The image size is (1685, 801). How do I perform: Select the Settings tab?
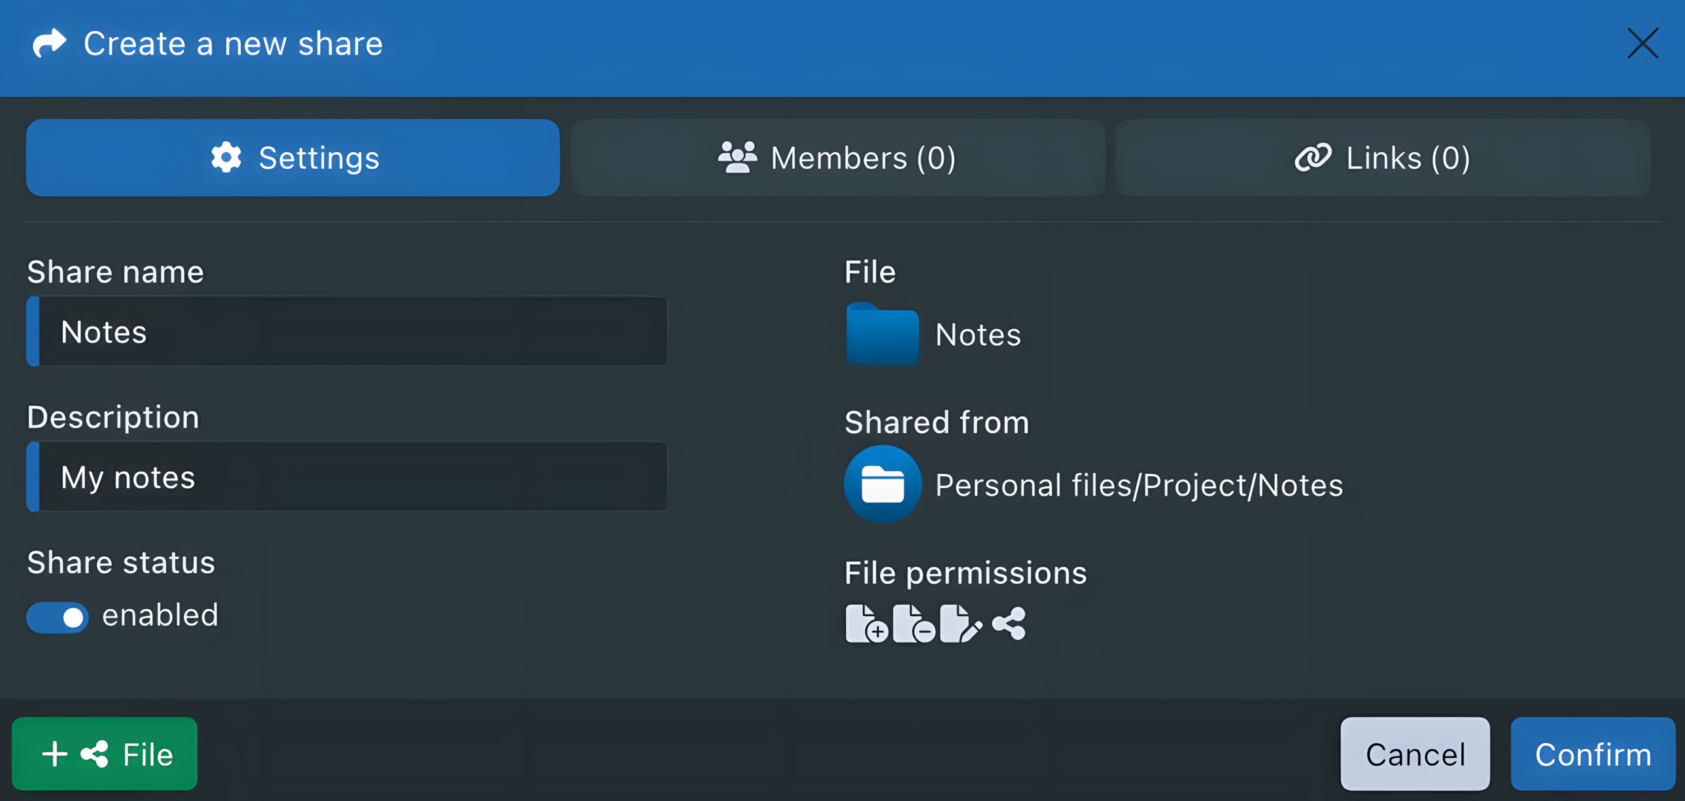(292, 157)
